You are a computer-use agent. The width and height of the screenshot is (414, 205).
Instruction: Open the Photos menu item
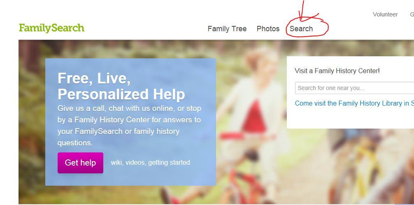tap(268, 29)
